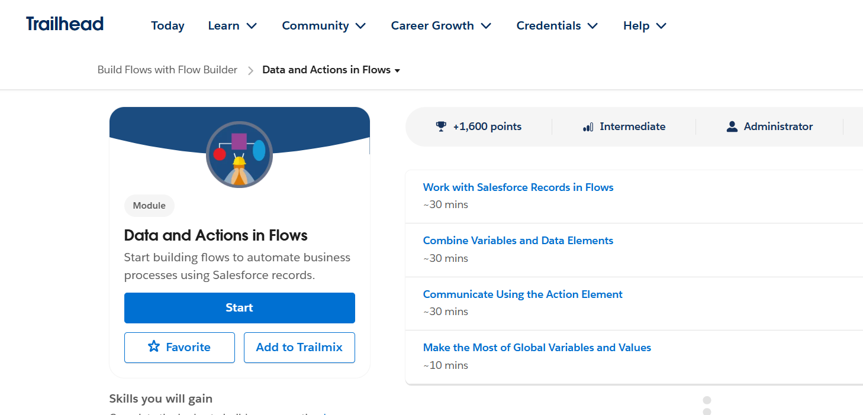The height and width of the screenshot is (415, 863).
Task: Click the Module tag label
Action: [149, 206]
